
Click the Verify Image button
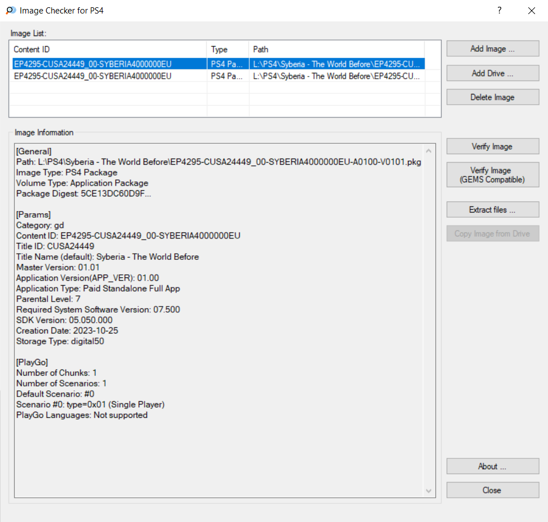tap(492, 147)
